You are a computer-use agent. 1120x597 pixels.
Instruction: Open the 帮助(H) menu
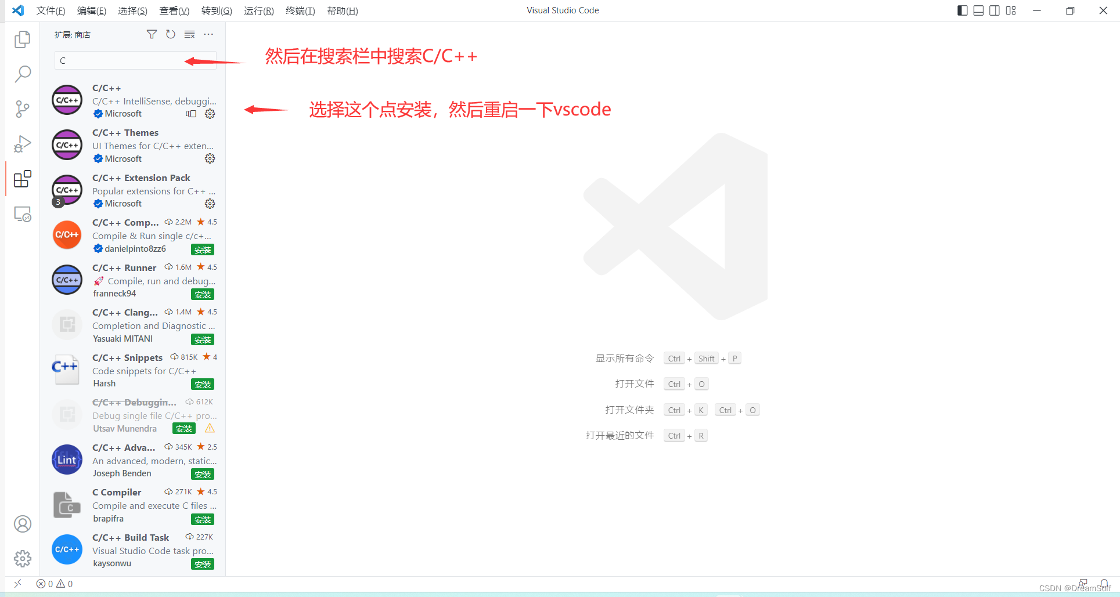point(343,10)
